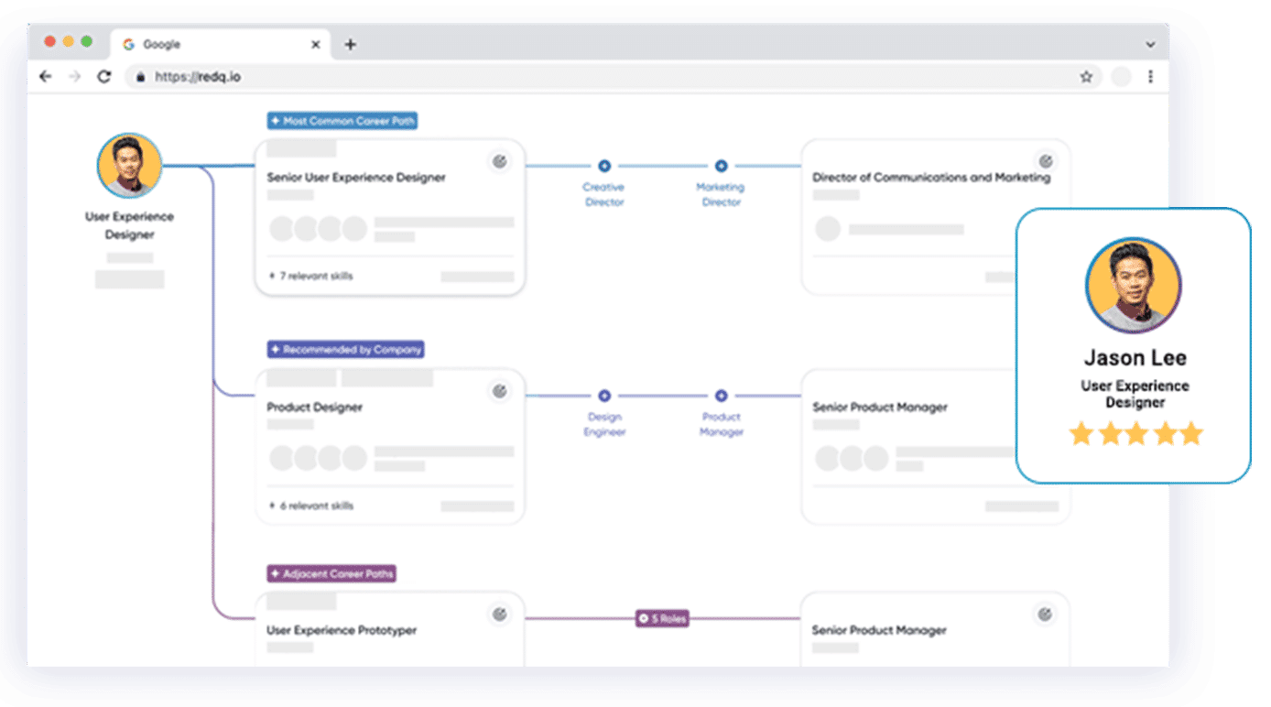
Task: Click target icon on Director of Communications card
Action: tap(1046, 161)
